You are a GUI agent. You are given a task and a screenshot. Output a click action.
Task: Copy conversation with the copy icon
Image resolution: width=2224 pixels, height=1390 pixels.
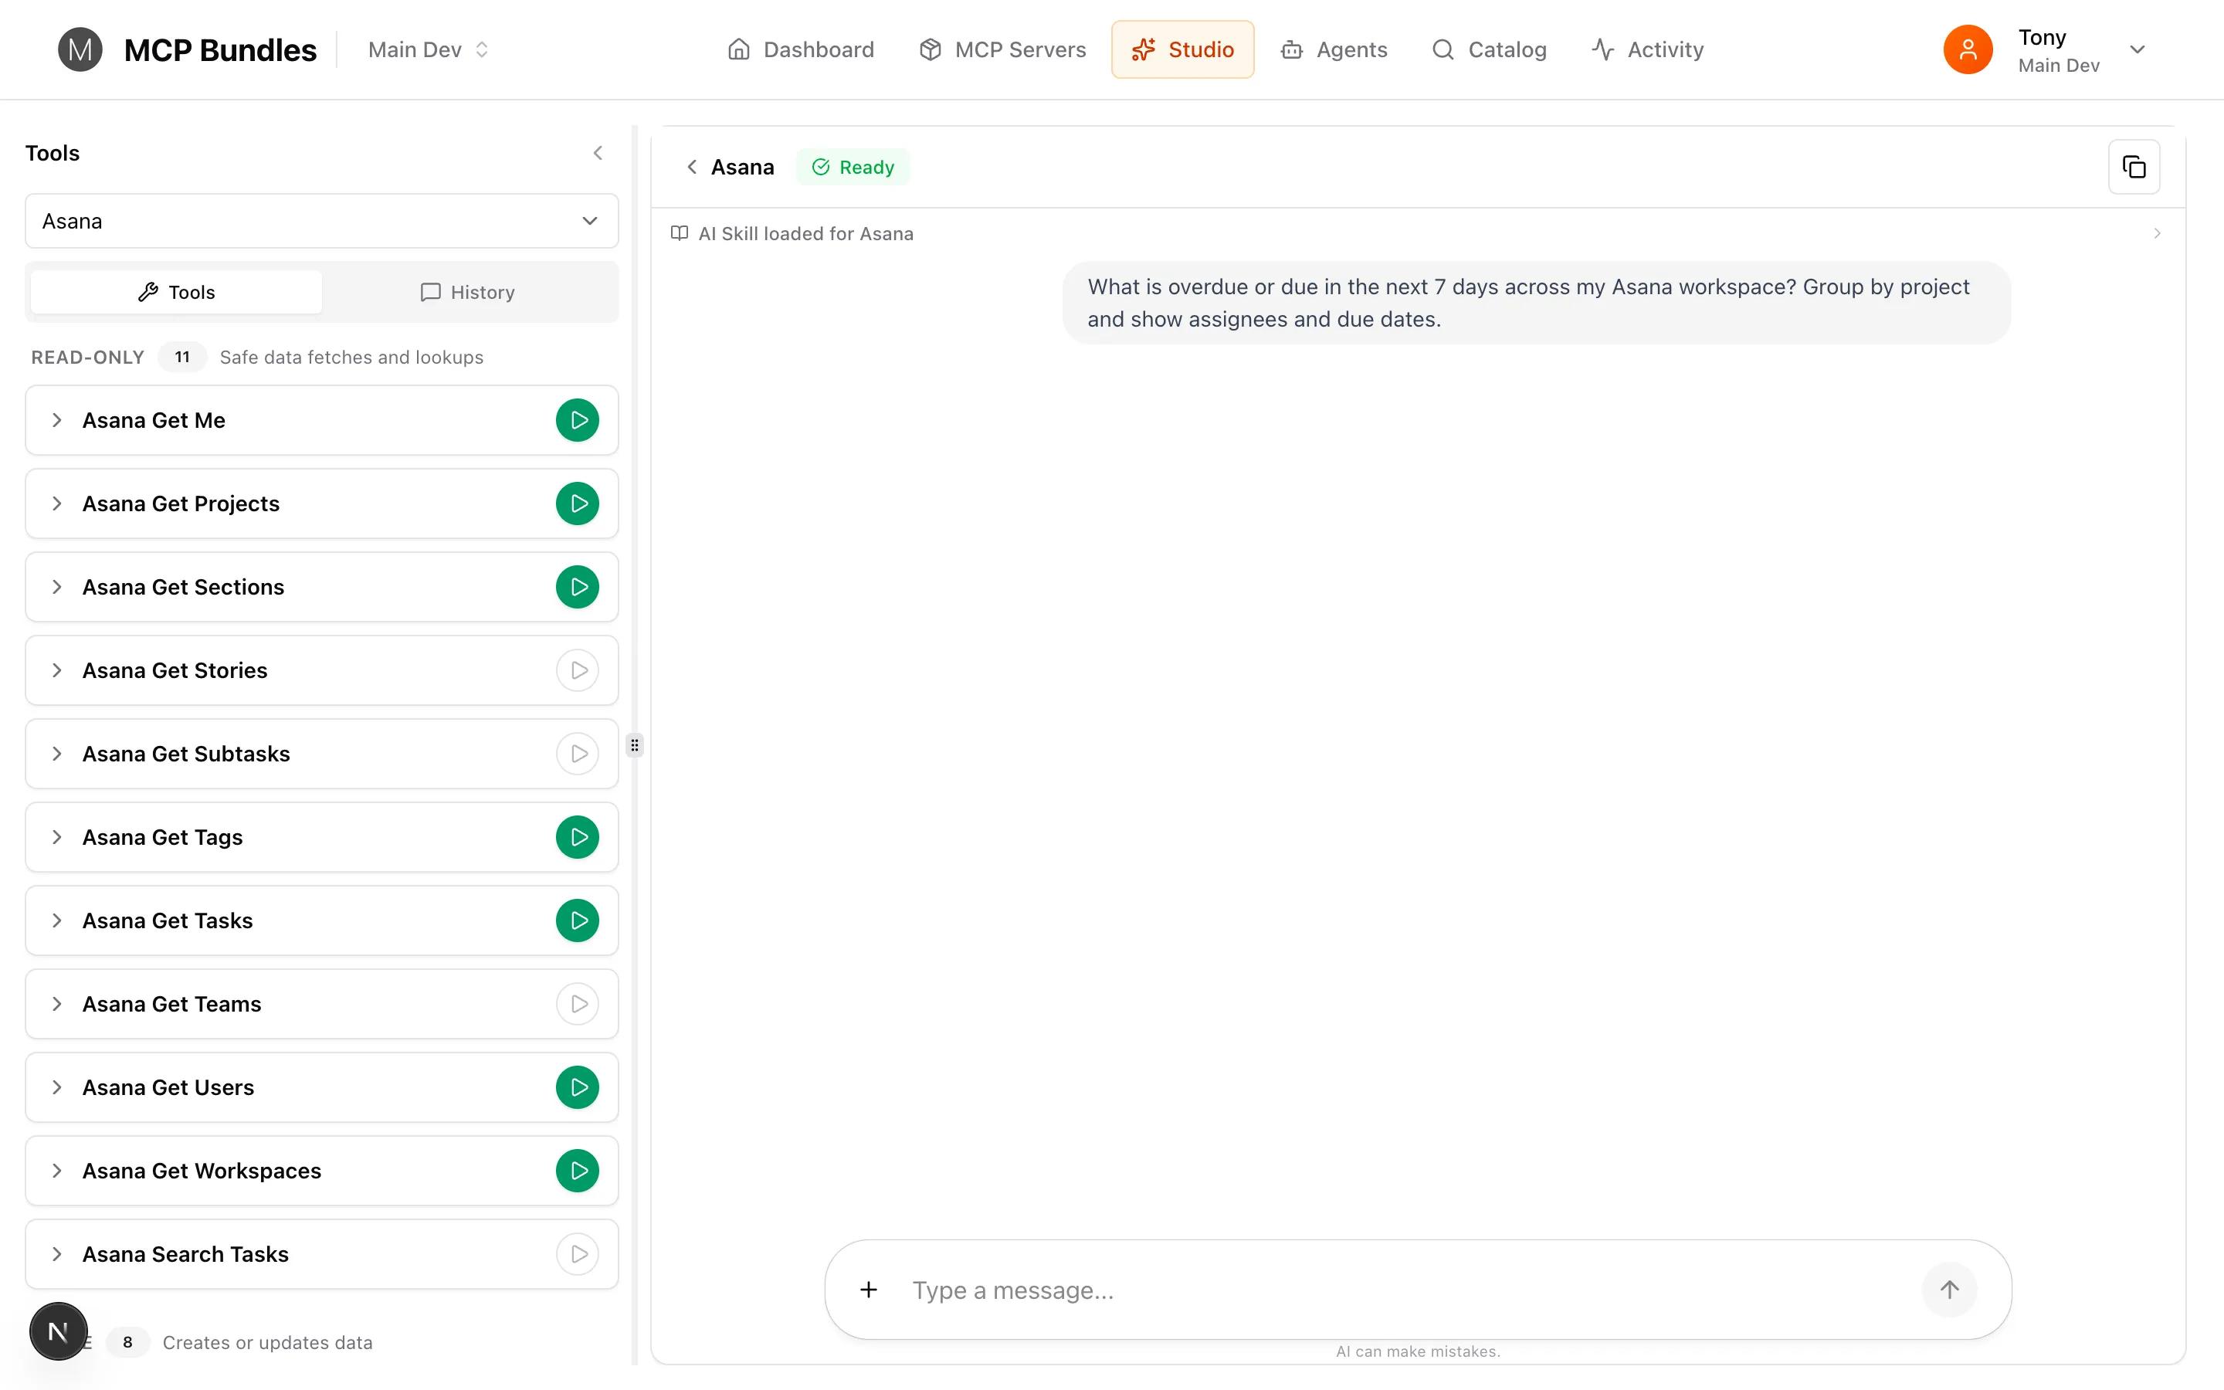coord(2134,168)
